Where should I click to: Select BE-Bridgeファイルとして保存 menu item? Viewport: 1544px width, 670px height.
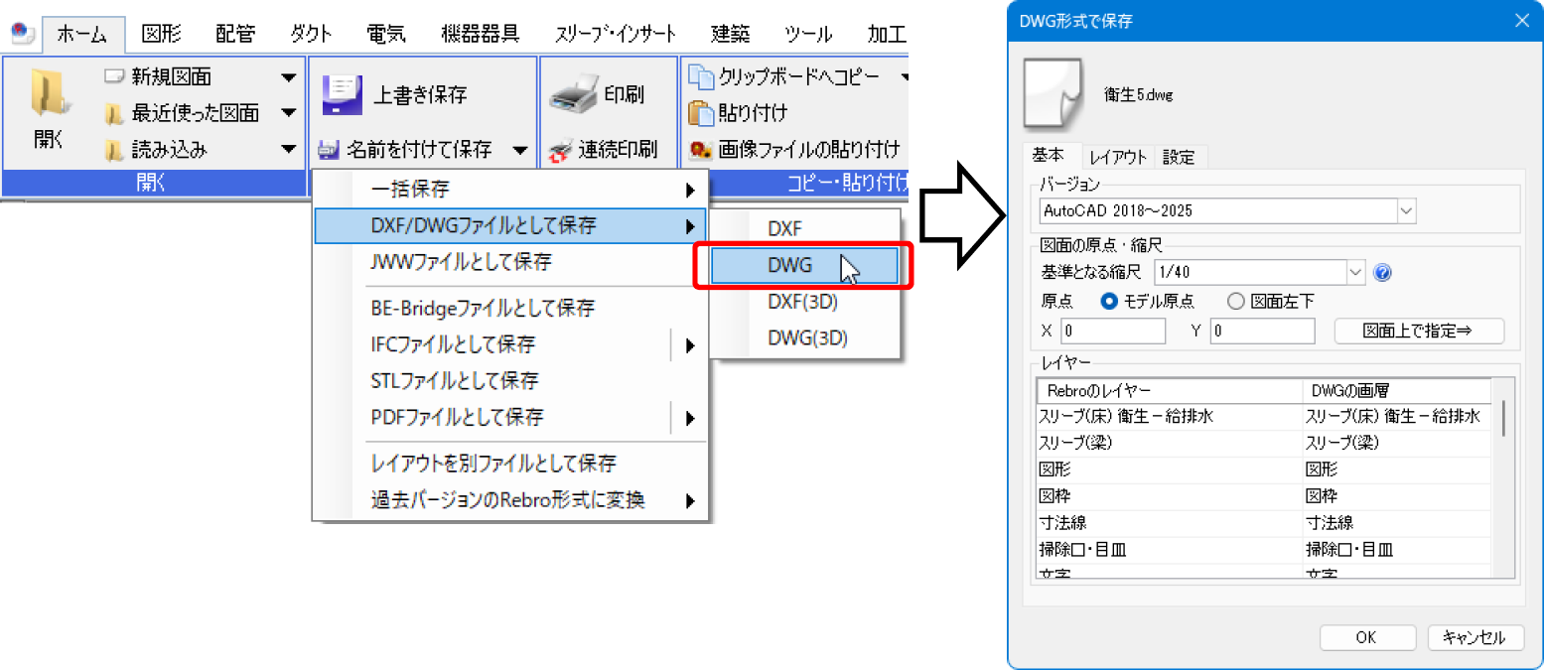pyautogui.click(x=510, y=308)
